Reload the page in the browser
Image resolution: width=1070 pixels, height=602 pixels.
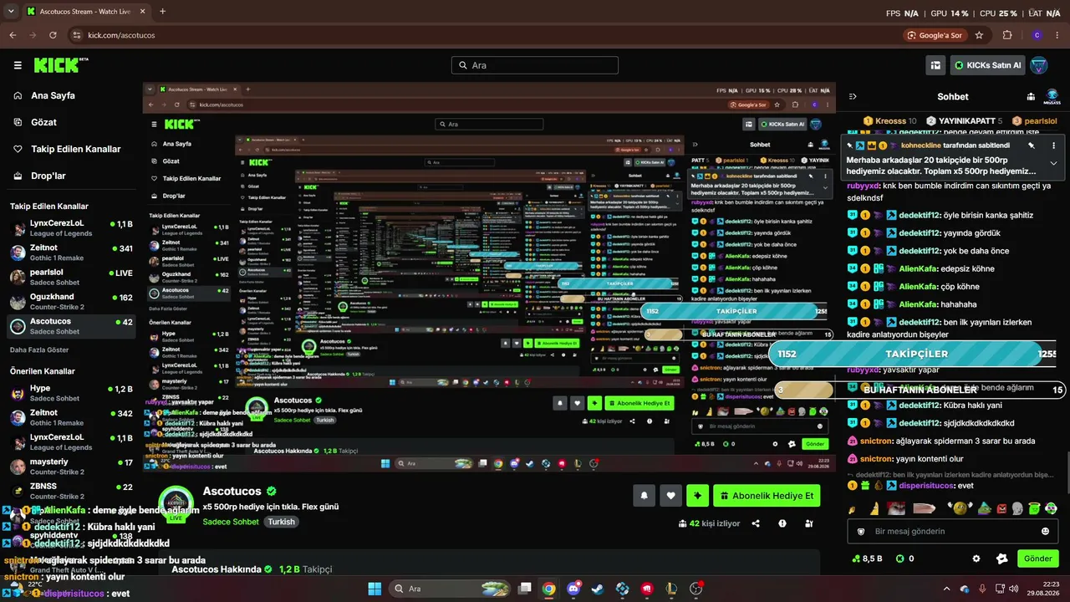(x=53, y=35)
